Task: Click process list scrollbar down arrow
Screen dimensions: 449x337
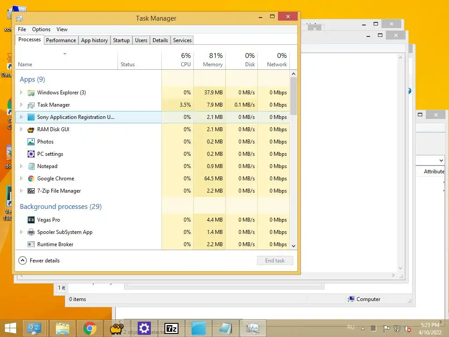Action: click(293, 246)
